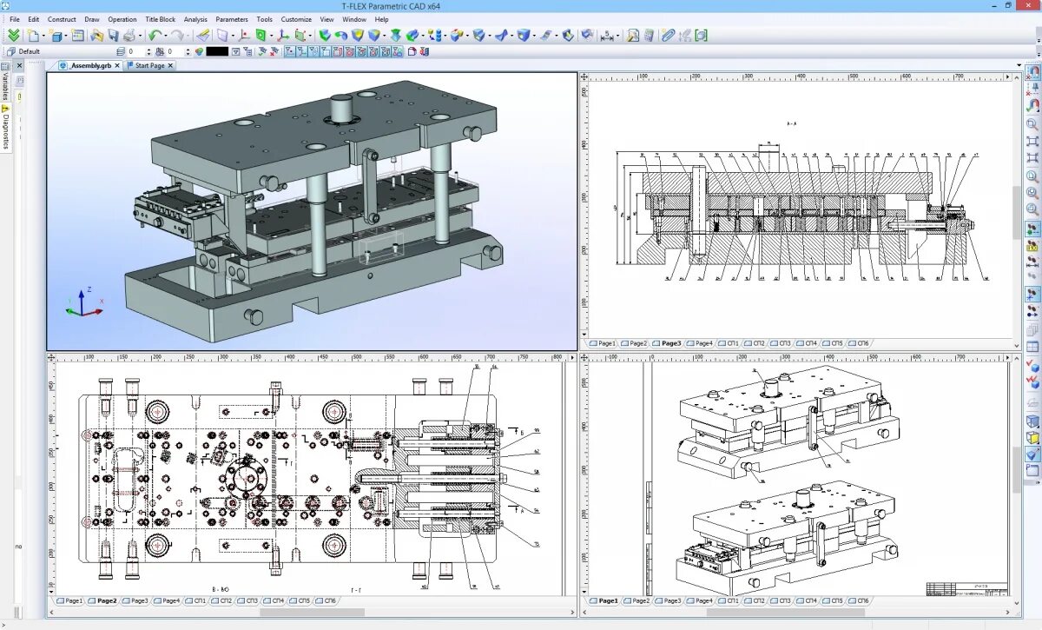Click the green frame icon ending the main toolbar
The height and width of the screenshot is (630, 1042).
pos(701,36)
